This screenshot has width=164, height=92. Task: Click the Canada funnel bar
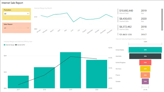pyautogui.click(x=145, y=81)
